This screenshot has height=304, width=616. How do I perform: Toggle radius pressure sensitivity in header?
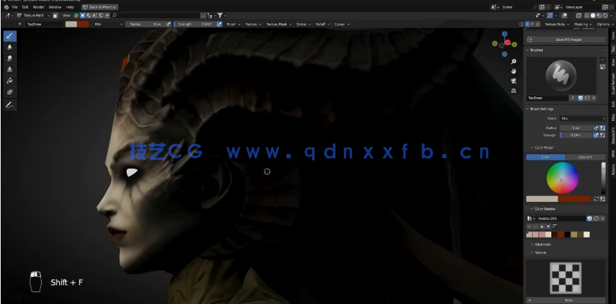[x=168, y=24]
